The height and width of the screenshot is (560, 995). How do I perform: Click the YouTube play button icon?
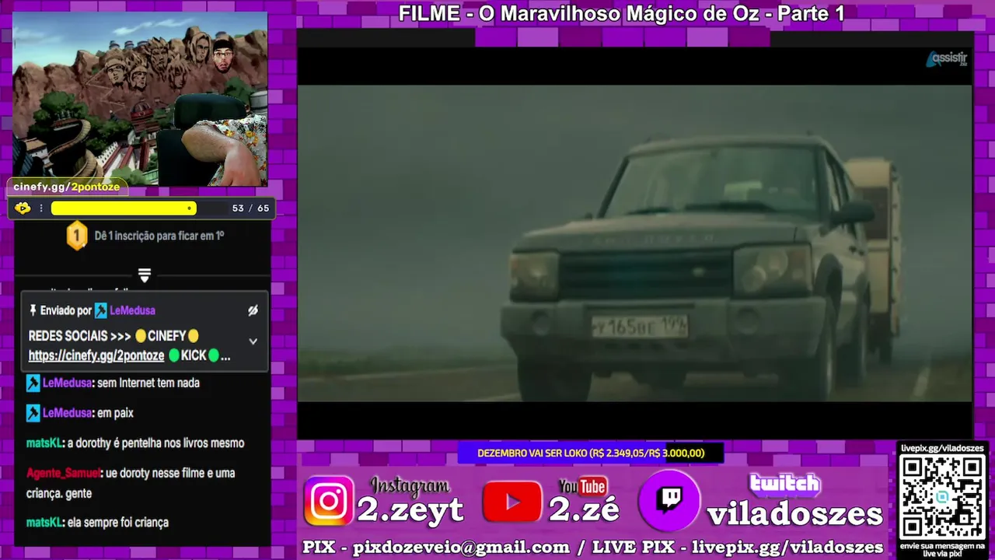pos(511,502)
